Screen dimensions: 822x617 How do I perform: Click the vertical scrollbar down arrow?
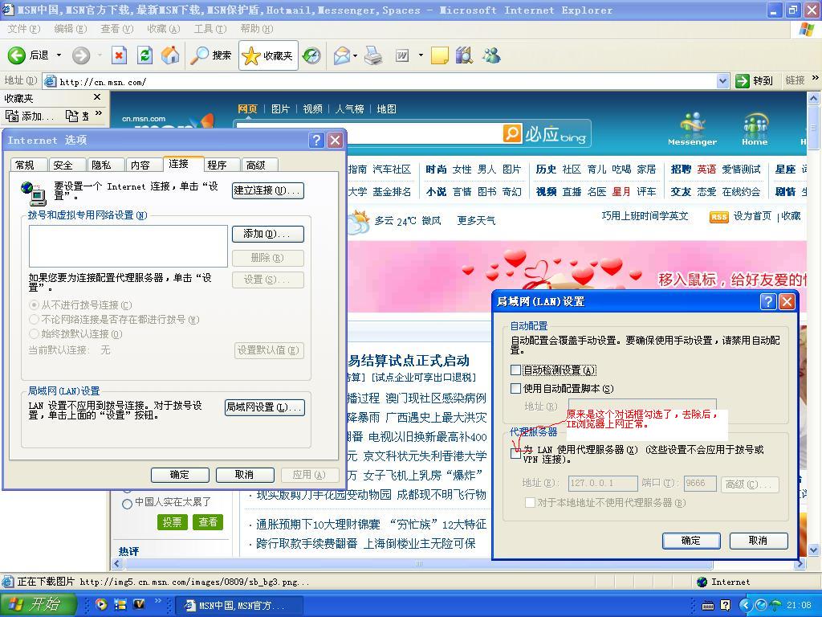814,550
